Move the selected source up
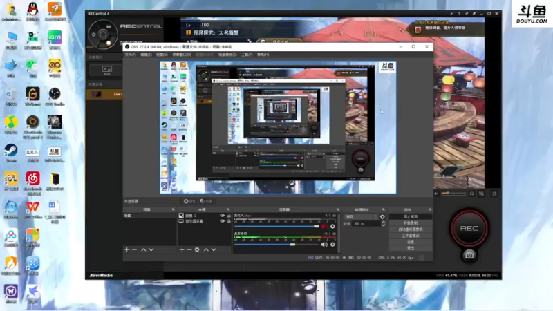 pyautogui.click(x=206, y=249)
